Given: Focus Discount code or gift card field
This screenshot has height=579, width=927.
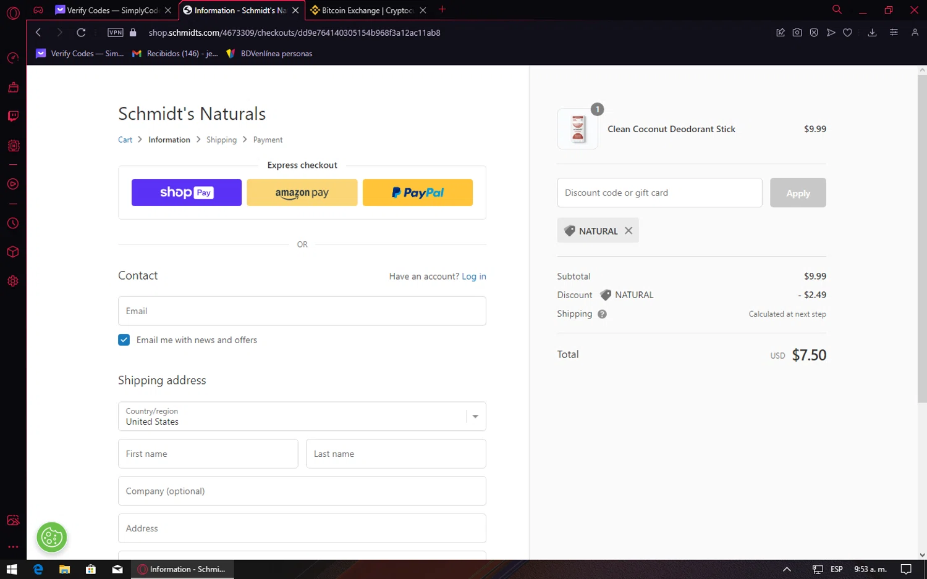Looking at the screenshot, I should (x=659, y=193).
